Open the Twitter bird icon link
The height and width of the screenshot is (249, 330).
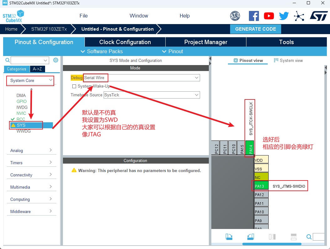coord(284,16)
